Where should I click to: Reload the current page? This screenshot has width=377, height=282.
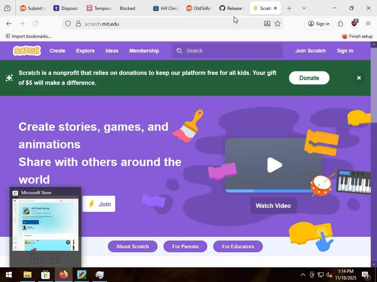[x=35, y=23]
